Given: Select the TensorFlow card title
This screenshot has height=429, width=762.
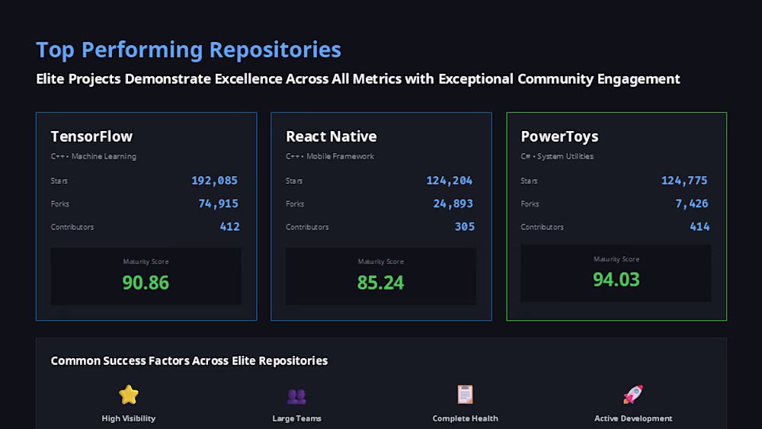Looking at the screenshot, I should [x=91, y=136].
